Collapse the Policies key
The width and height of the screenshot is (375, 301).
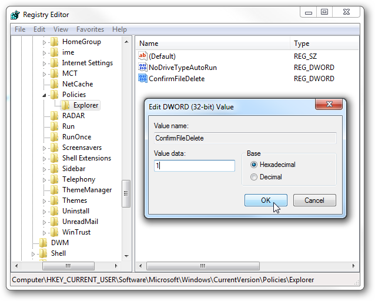point(44,95)
